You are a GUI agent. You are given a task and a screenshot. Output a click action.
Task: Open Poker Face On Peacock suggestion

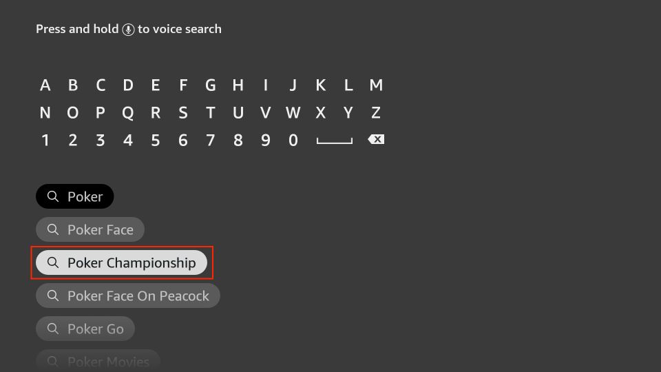coord(128,296)
